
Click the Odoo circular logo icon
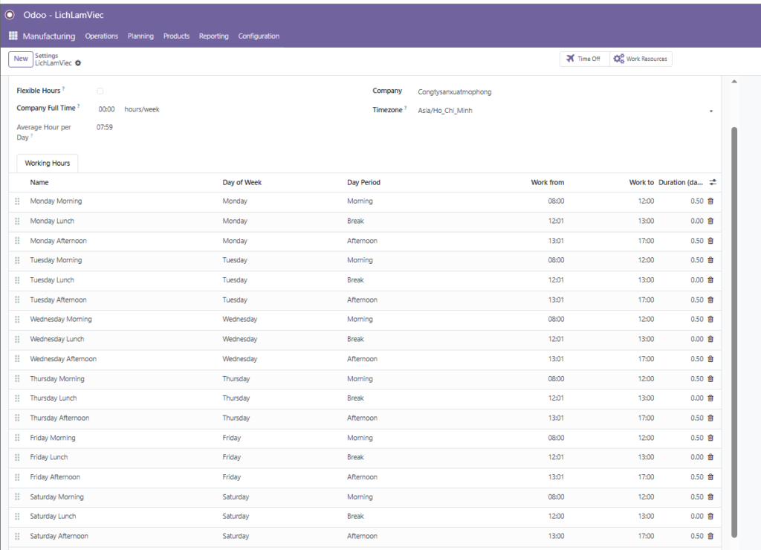point(10,15)
